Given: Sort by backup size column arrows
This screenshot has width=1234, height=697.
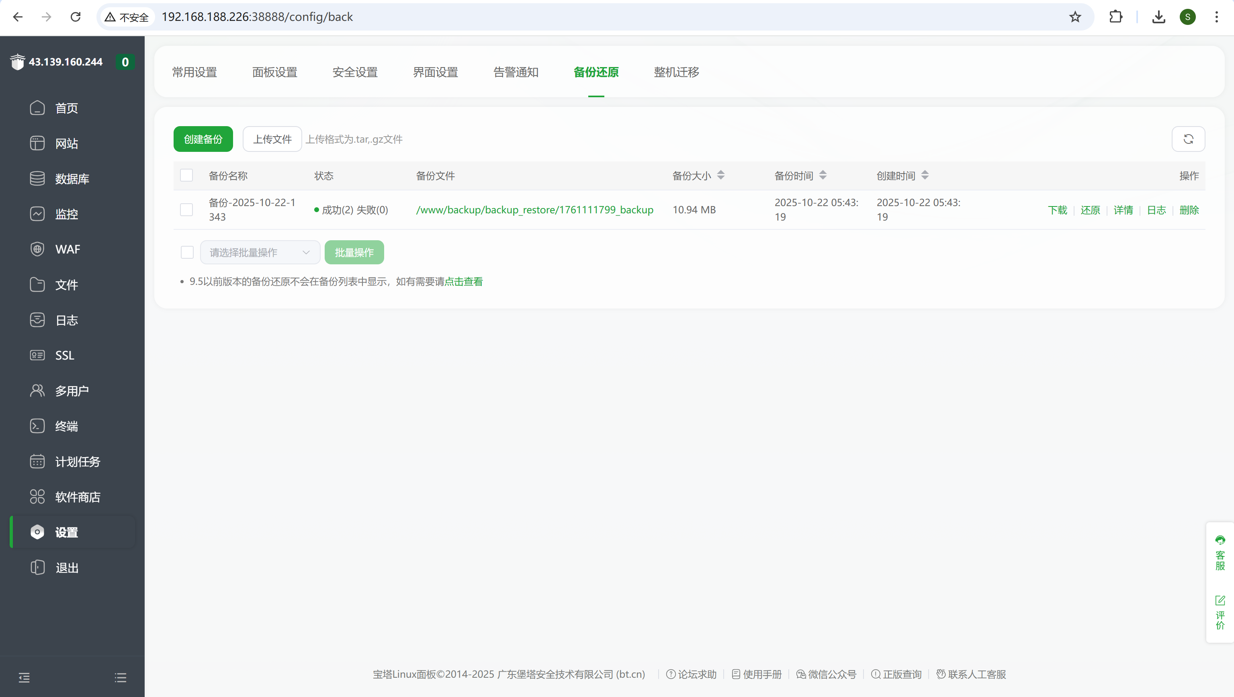Looking at the screenshot, I should coord(720,175).
